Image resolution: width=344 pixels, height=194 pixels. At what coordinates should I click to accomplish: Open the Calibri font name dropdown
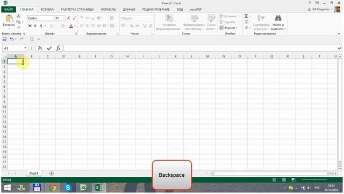[x=53, y=18]
